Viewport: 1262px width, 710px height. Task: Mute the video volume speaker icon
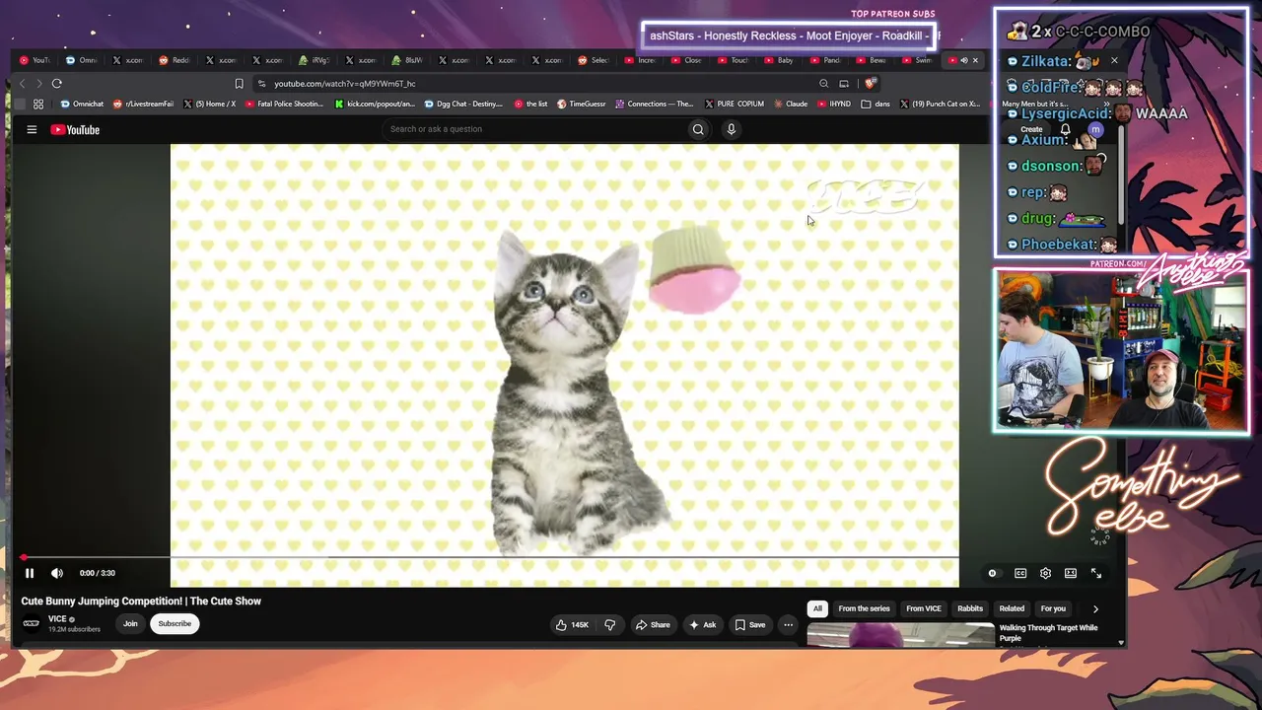click(57, 573)
